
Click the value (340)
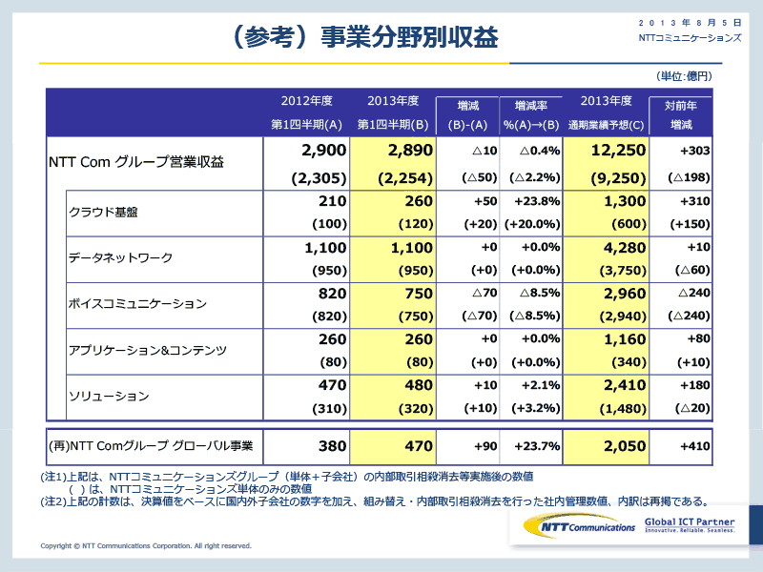pos(629,362)
